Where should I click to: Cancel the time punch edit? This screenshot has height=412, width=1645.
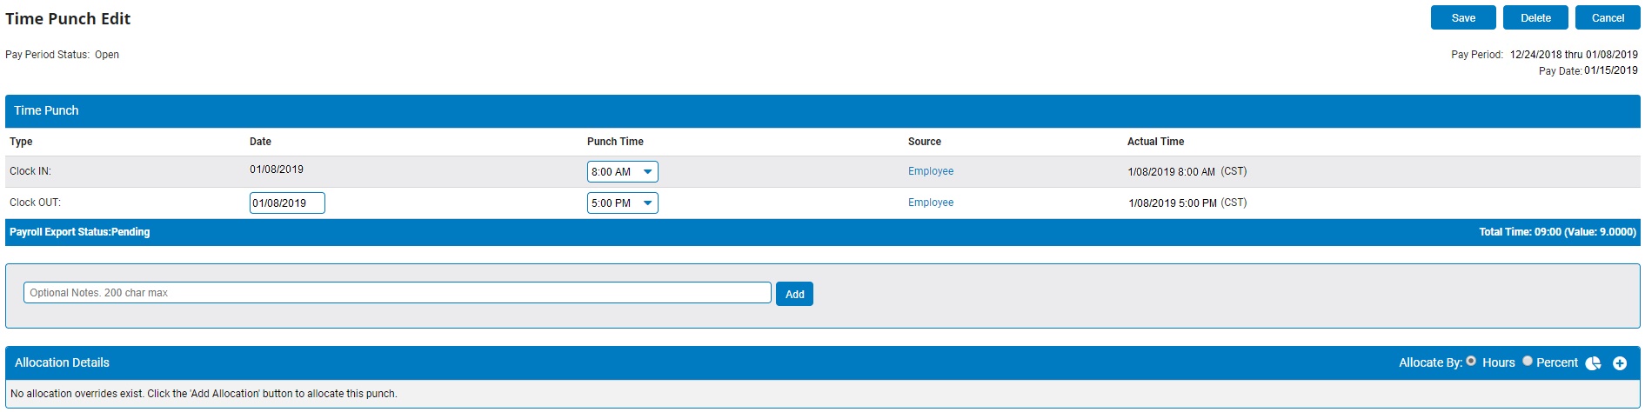tap(1608, 18)
